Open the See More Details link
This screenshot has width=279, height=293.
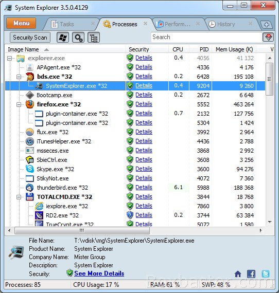(99, 273)
